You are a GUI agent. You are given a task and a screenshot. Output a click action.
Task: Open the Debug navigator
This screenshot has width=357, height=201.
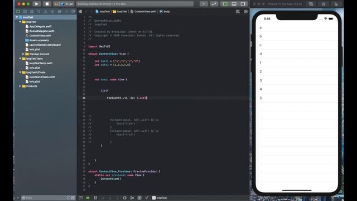59,11
